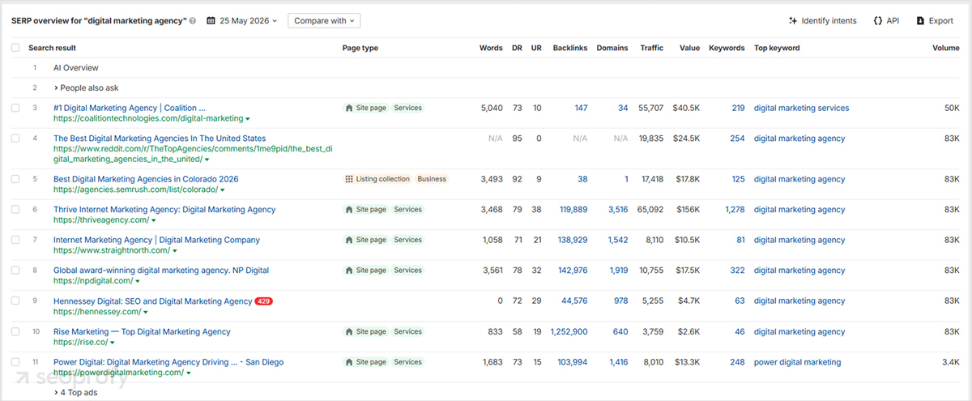This screenshot has width=972, height=401.
Task: Click the calendar icon next to 25 May 2026
Action: tap(211, 21)
